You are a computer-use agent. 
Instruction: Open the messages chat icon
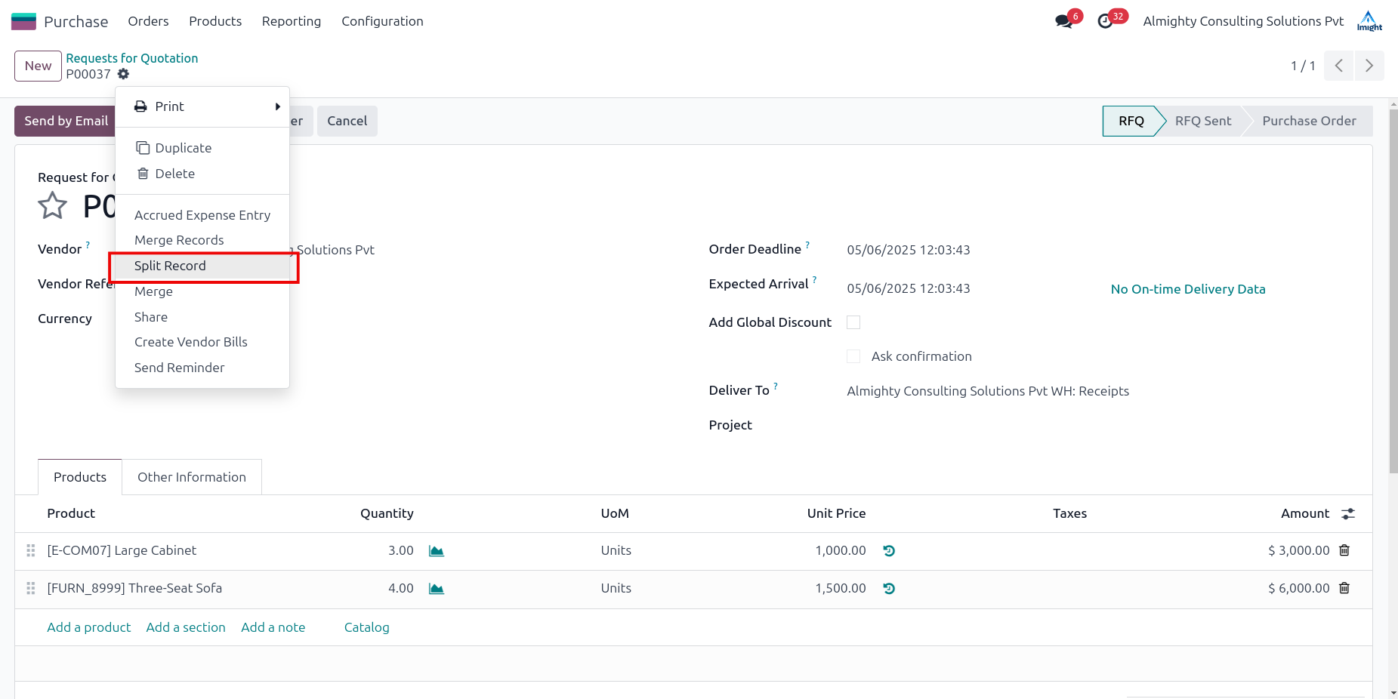pos(1064,21)
